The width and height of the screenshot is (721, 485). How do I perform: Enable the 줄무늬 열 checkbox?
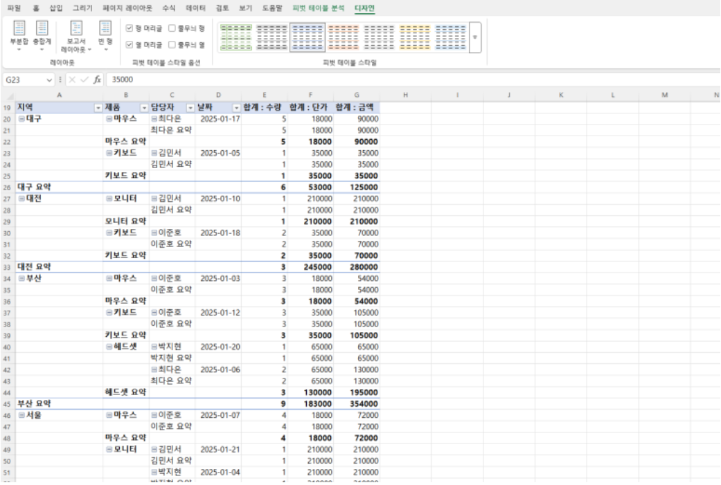click(x=171, y=45)
